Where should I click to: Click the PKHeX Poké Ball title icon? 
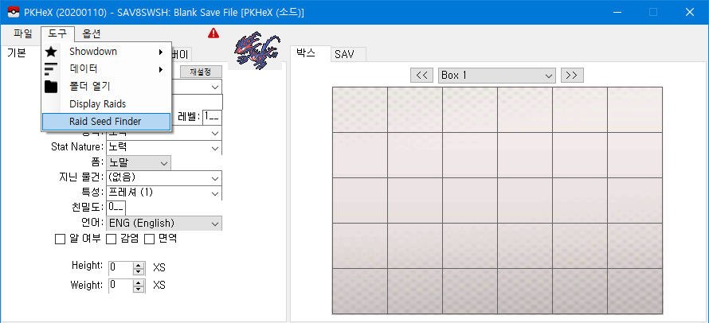(14, 12)
